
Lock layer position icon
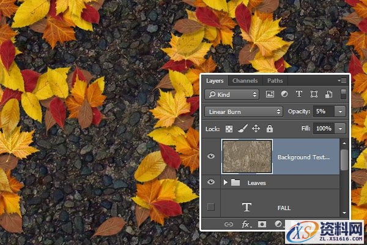(x=256, y=129)
